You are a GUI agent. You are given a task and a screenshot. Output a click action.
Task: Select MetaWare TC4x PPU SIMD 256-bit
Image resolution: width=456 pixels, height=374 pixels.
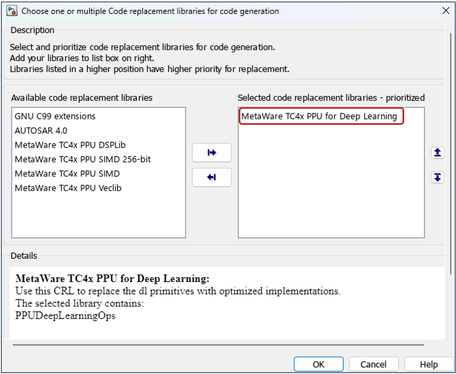tap(83, 159)
